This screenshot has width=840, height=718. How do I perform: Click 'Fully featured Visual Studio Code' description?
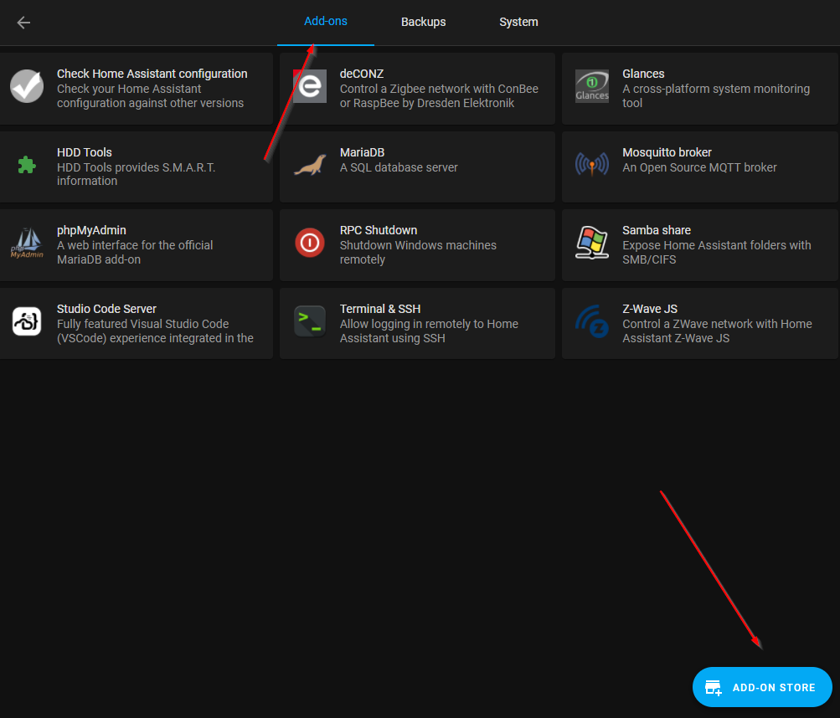coord(155,331)
